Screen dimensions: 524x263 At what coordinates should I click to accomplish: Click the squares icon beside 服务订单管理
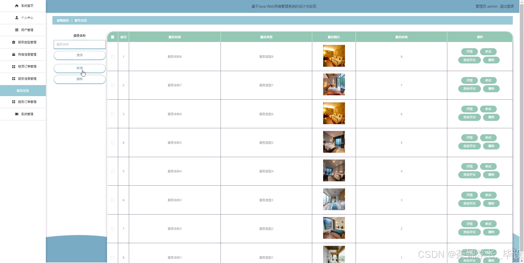click(14, 102)
